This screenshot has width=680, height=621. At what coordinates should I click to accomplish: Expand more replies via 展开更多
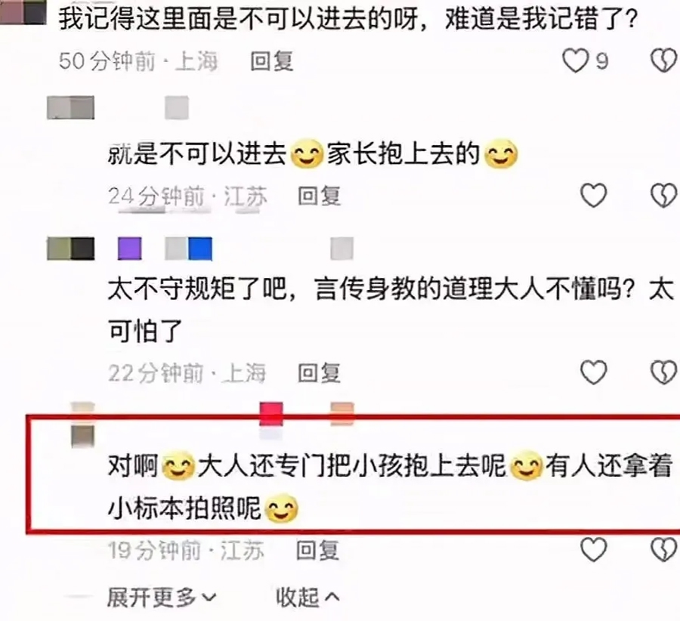[x=162, y=598]
